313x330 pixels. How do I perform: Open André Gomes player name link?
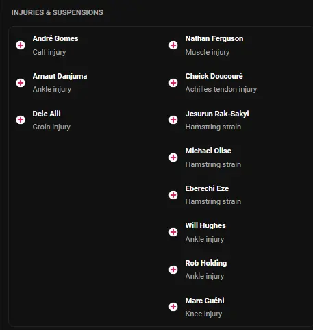pyautogui.click(x=55, y=38)
